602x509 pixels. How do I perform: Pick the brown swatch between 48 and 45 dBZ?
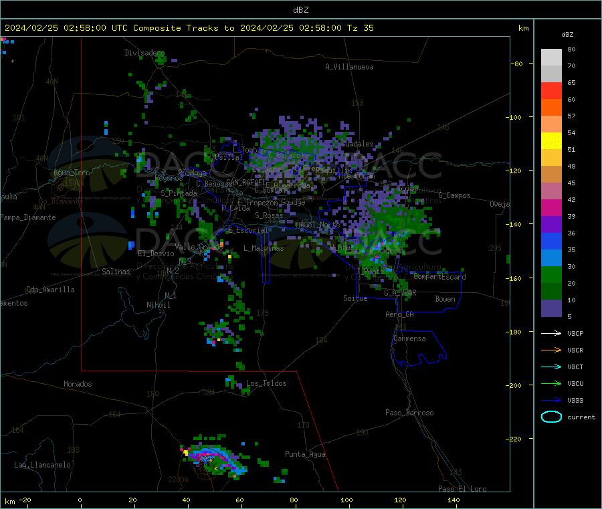[551, 175]
